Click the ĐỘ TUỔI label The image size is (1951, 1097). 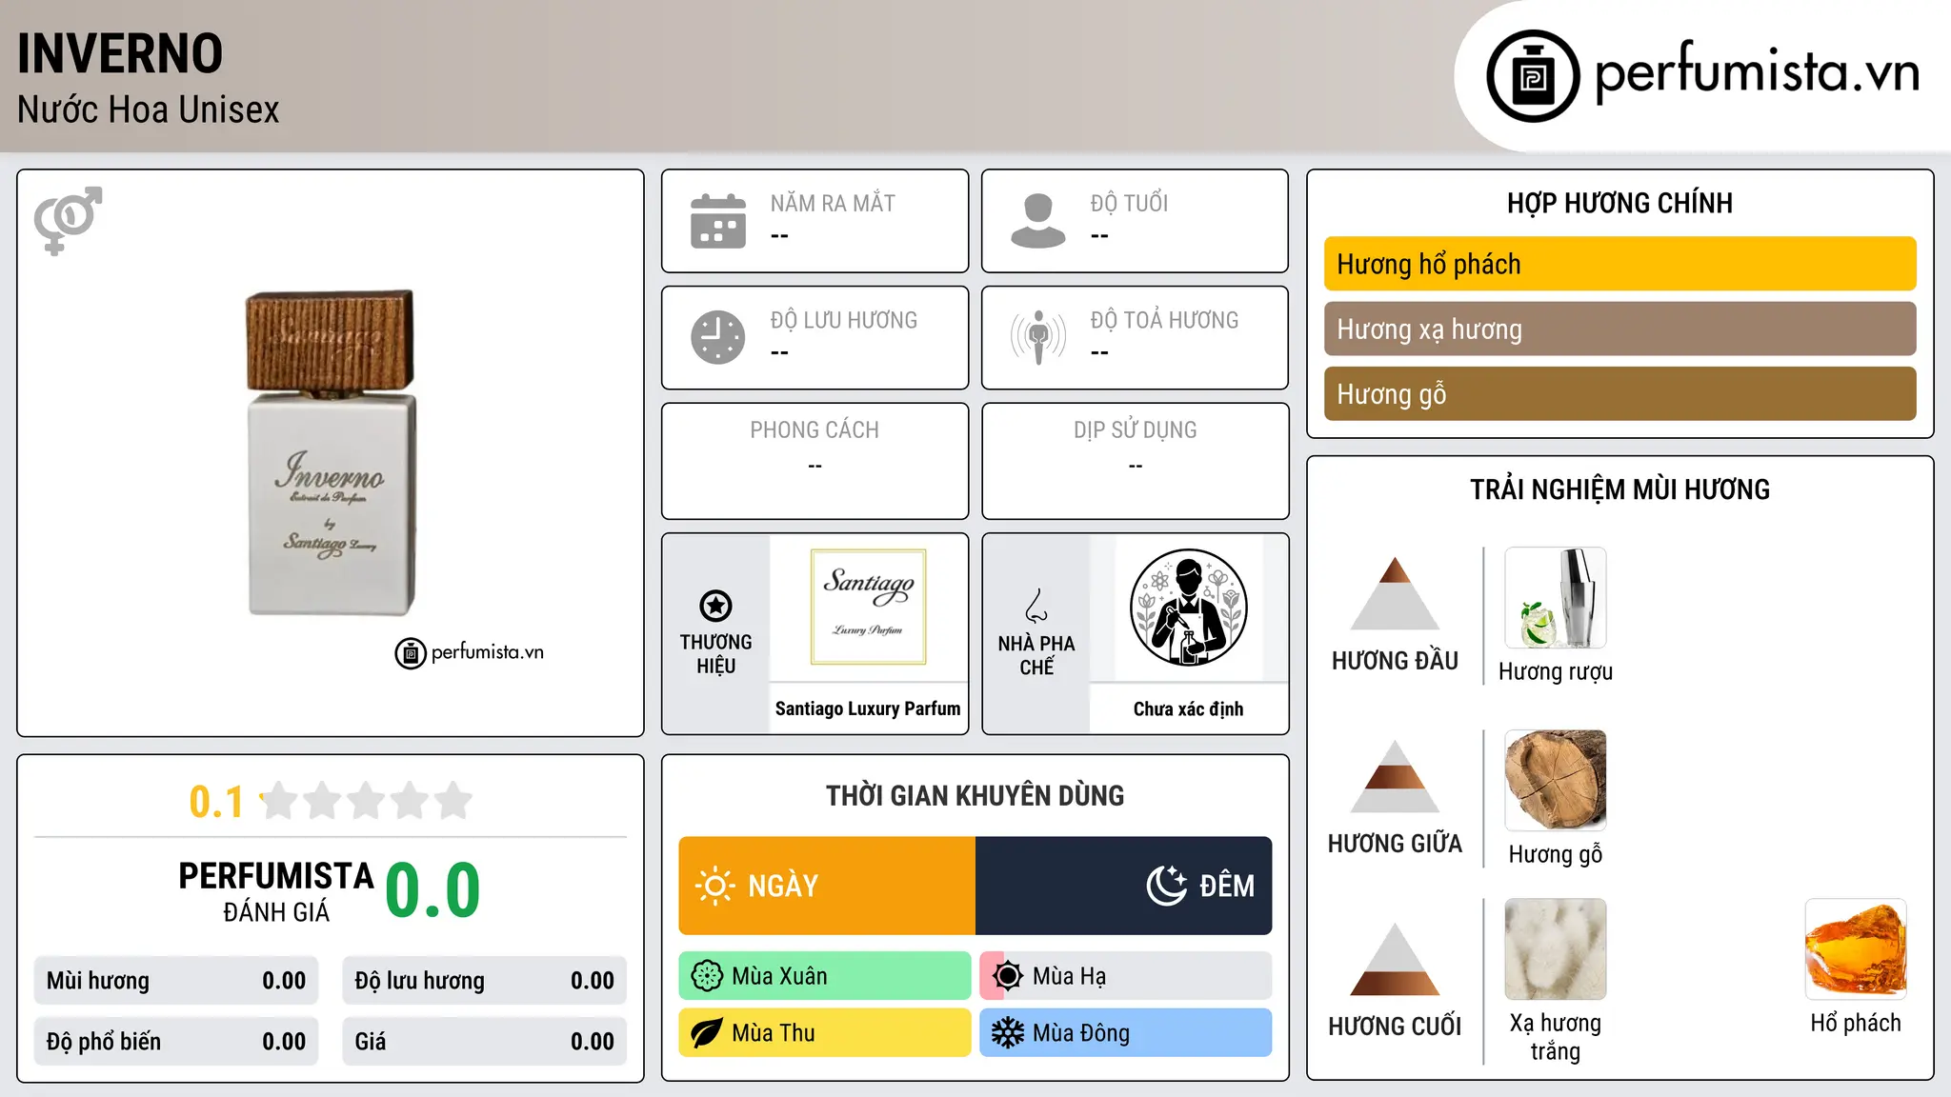click(1129, 203)
